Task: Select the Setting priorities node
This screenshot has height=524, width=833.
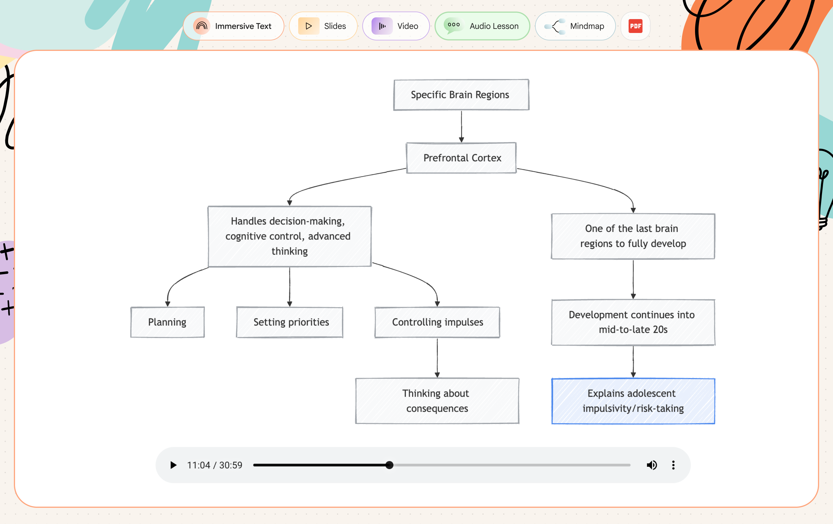Action: coord(290,322)
